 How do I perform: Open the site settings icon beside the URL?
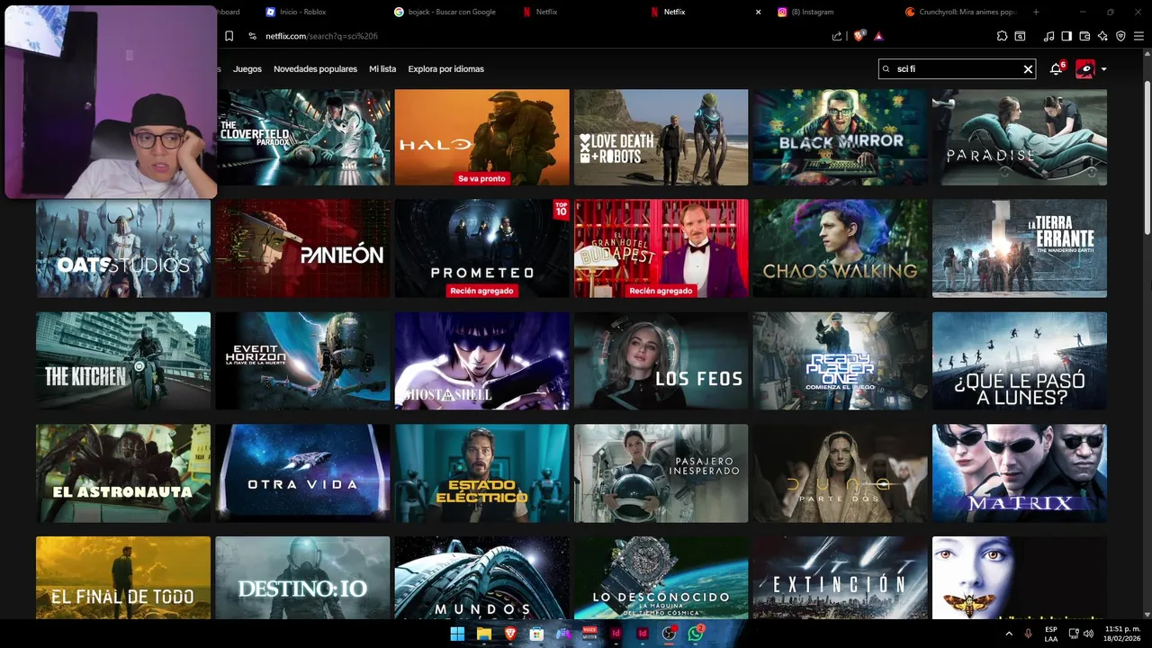click(253, 36)
